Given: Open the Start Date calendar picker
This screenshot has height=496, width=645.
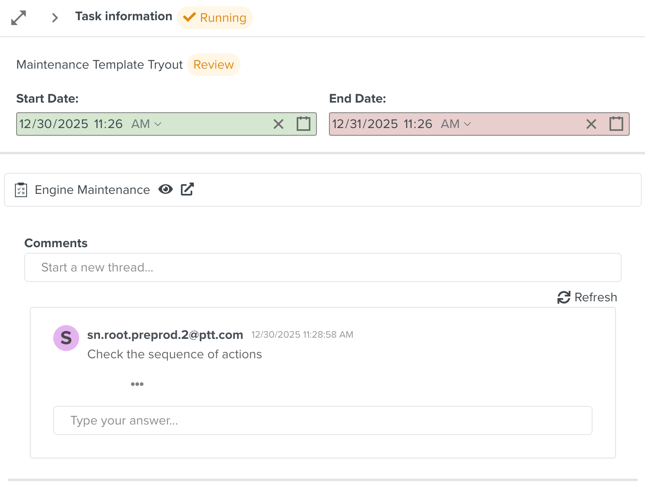Looking at the screenshot, I should point(304,124).
